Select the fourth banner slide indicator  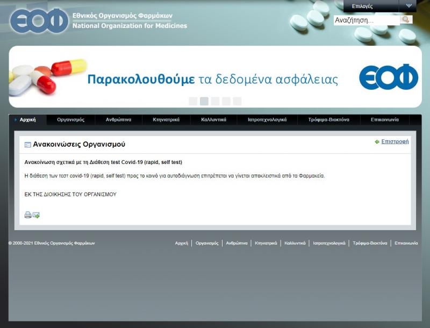coord(226,101)
